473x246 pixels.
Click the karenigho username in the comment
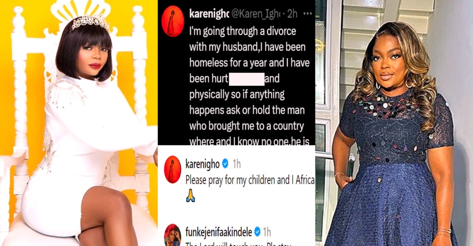point(202,164)
